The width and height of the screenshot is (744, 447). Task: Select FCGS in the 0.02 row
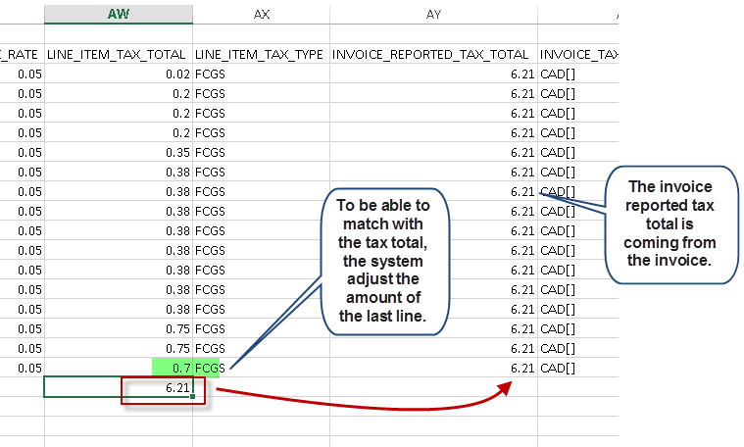pyautogui.click(x=261, y=74)
